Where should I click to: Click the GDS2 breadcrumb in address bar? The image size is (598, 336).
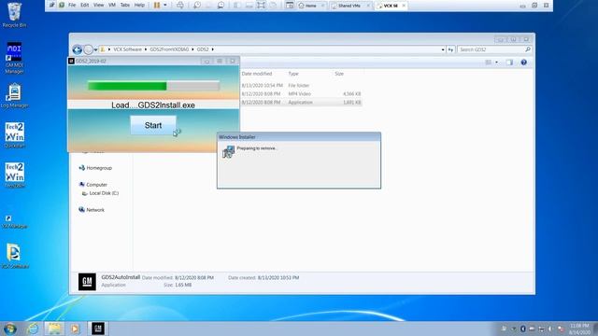click(203, 49)
